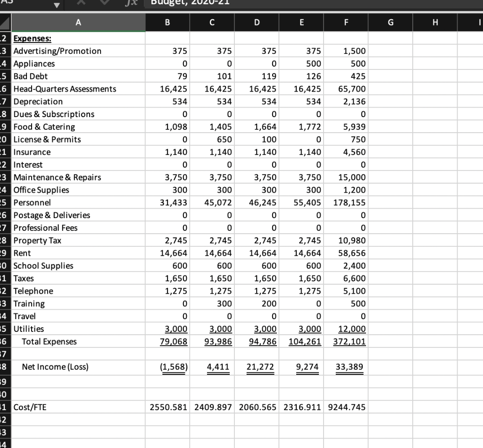Select the Rent total cell 58,656

[354, 253]
